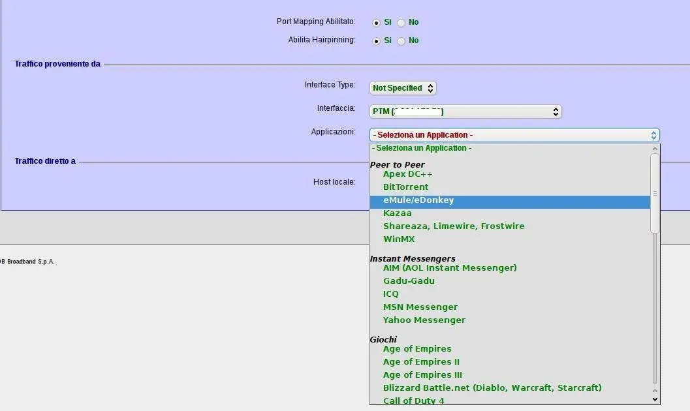Click the list scroll-up arrow at top
The image size is (690, 411).
click(655, 149)
